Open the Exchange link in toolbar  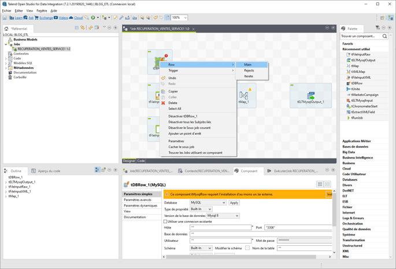coord(46,18)
